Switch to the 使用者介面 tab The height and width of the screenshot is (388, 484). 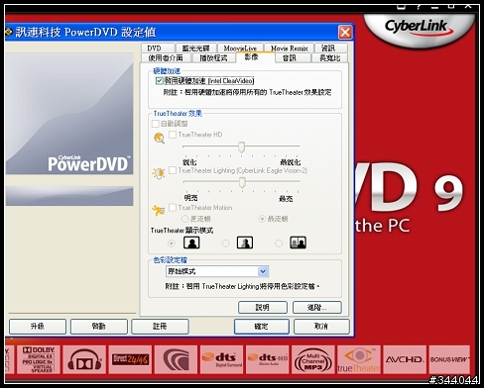pyautogui.click(x=166, y=58)
